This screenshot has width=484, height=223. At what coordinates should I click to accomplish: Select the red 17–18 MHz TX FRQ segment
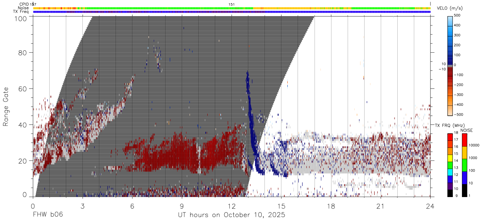click(450, 137)
